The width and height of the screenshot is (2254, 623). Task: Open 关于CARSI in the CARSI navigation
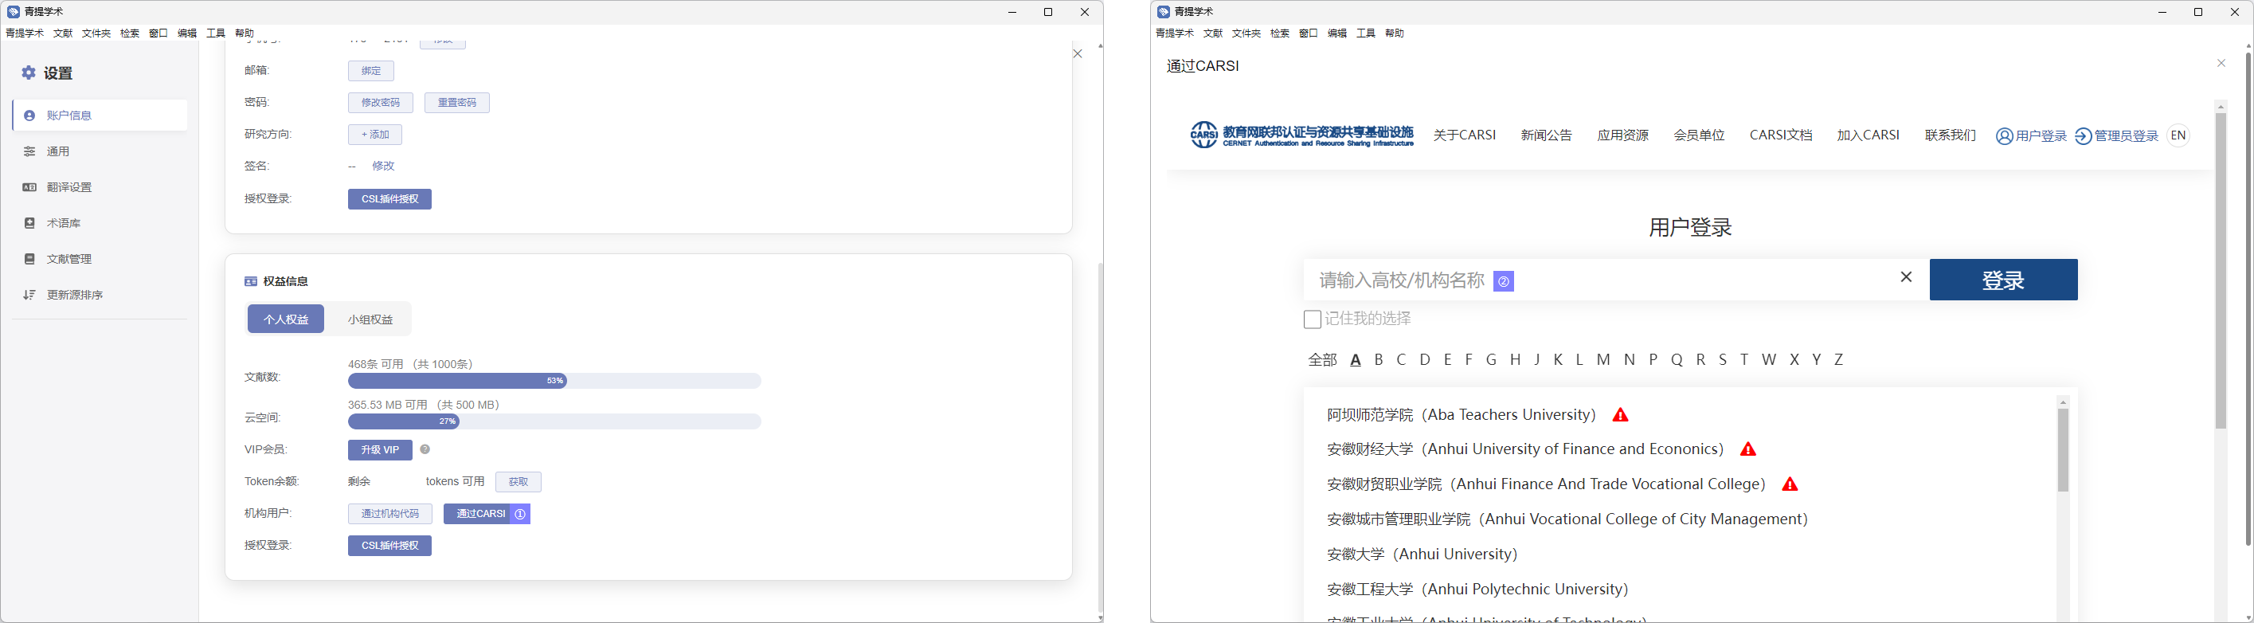click(1465, 135)
